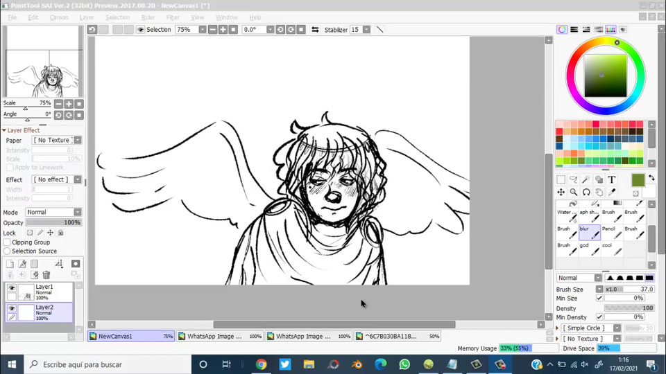The height and width of the screenshot is (374, 666).
Task: Show the color wheel panel
Action: (x=562, y=30)
